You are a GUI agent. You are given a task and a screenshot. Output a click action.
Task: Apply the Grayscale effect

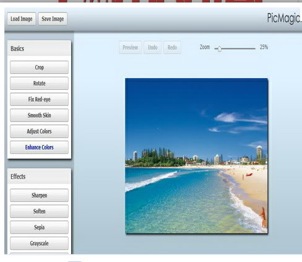click(x=39, y=243)
